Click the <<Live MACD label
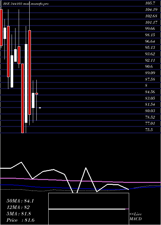161x225 pixels. click(x=136, y=217)
